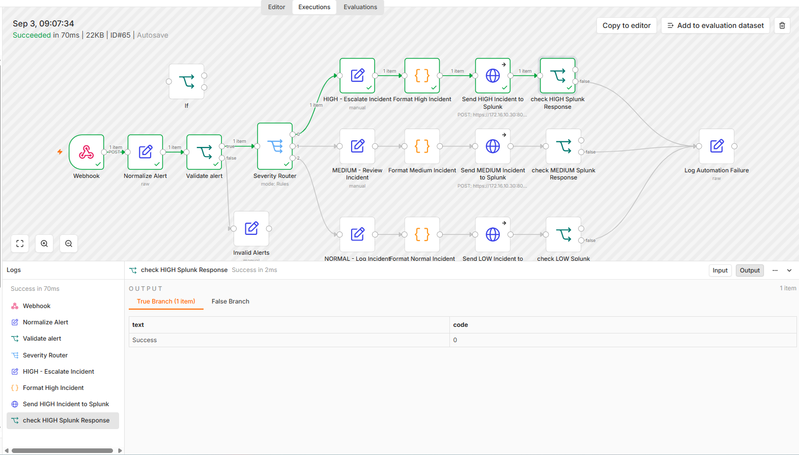Fit workflow to view on canvas
Viewport: 799px width, 455px height.
(20, 244)
